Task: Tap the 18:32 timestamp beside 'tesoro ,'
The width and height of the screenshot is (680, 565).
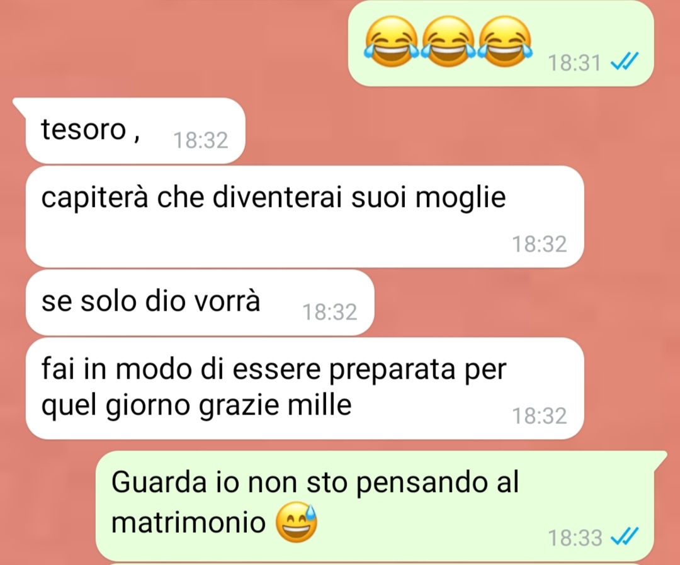Action: [200, 140]
